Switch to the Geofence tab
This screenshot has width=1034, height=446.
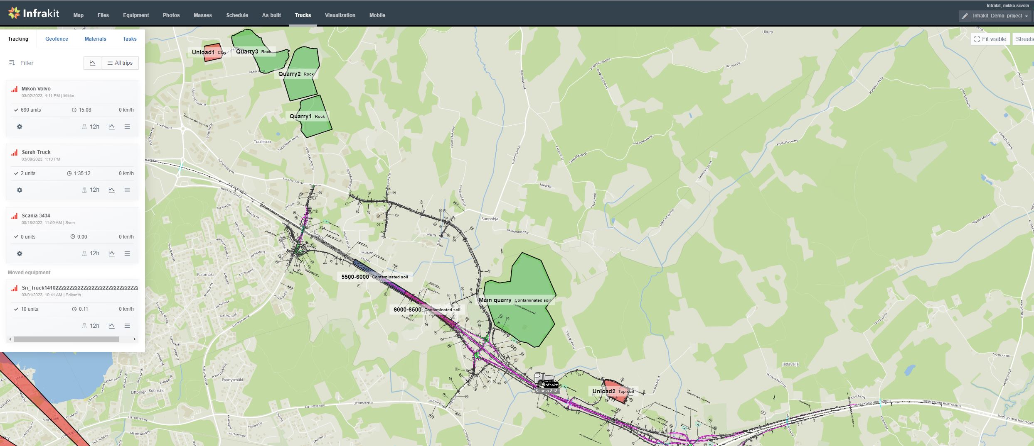coord(57,39)
